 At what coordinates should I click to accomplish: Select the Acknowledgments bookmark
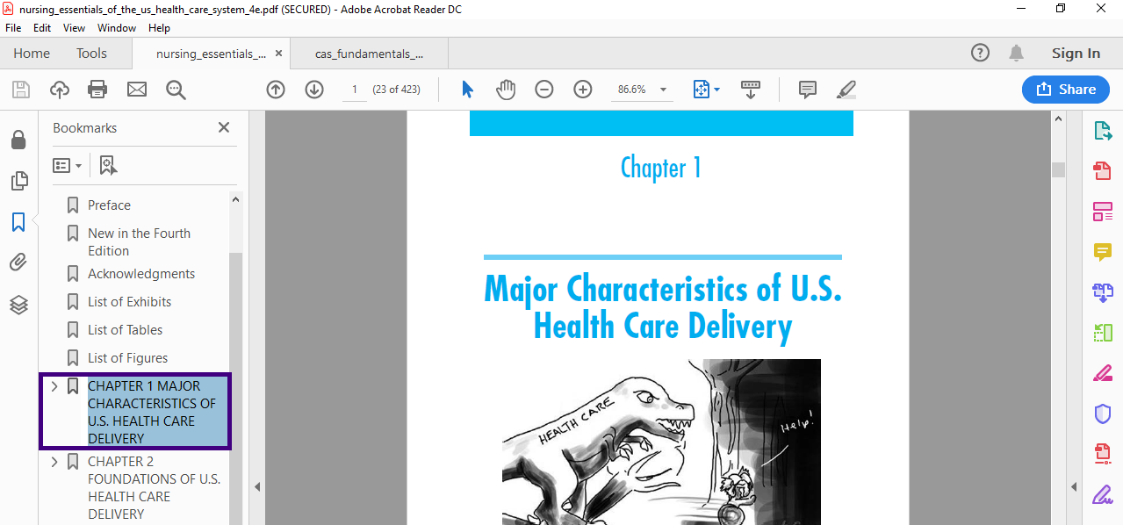click(141, 274)
